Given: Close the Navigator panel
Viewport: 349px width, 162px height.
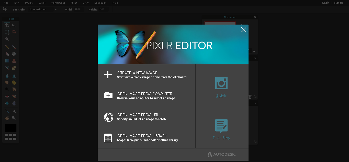Looking at the screenshot, I should coord(255,17).
